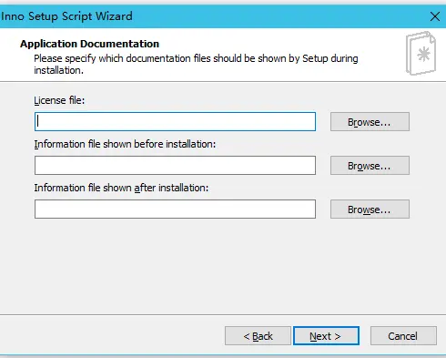Click 'Information file shown before installation:' label
Viewport: 446px width, 358px height.
click(x=125, y=144)
